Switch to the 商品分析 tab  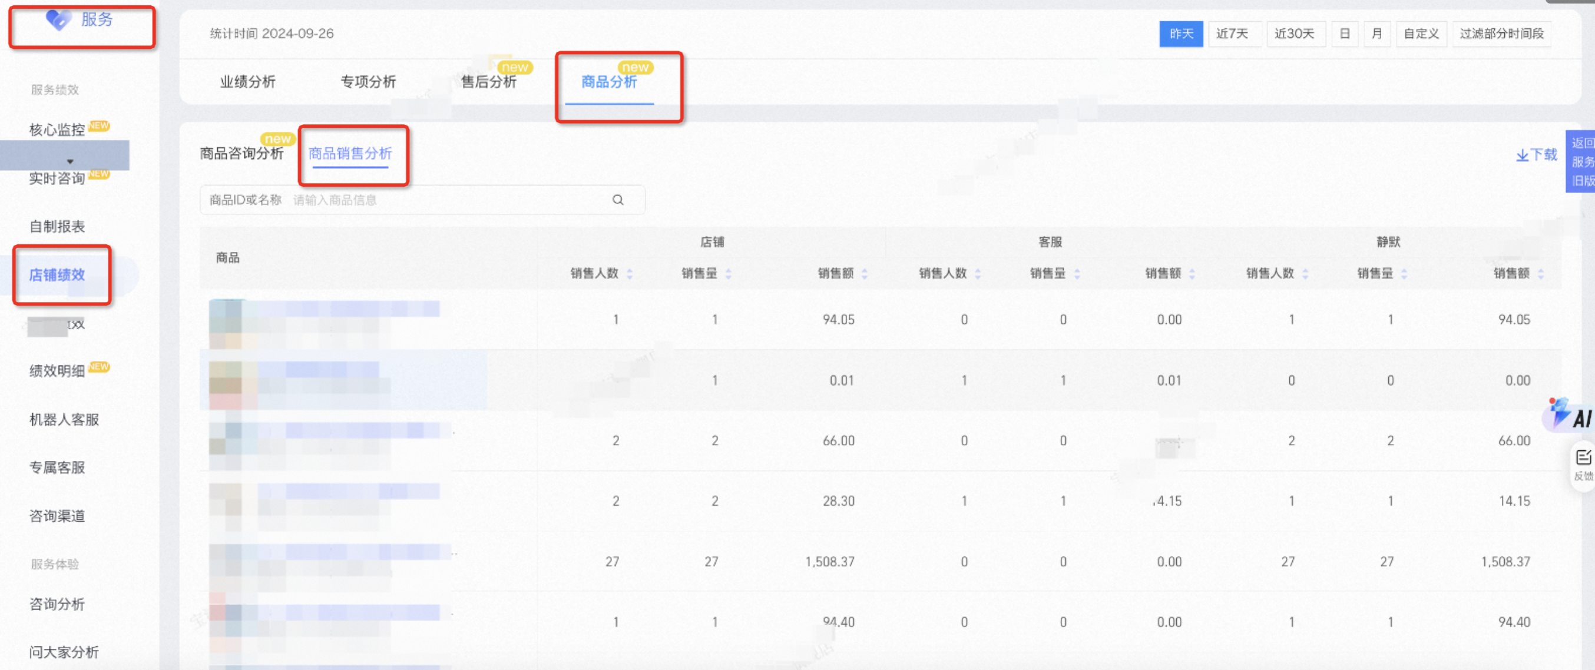click(x=608, y=82)
